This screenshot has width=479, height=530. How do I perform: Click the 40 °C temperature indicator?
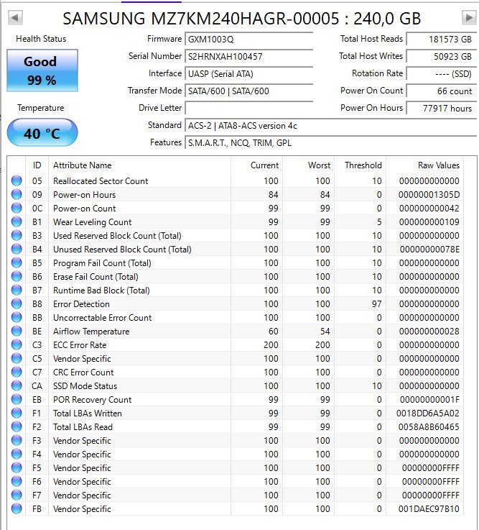point(42,132)
